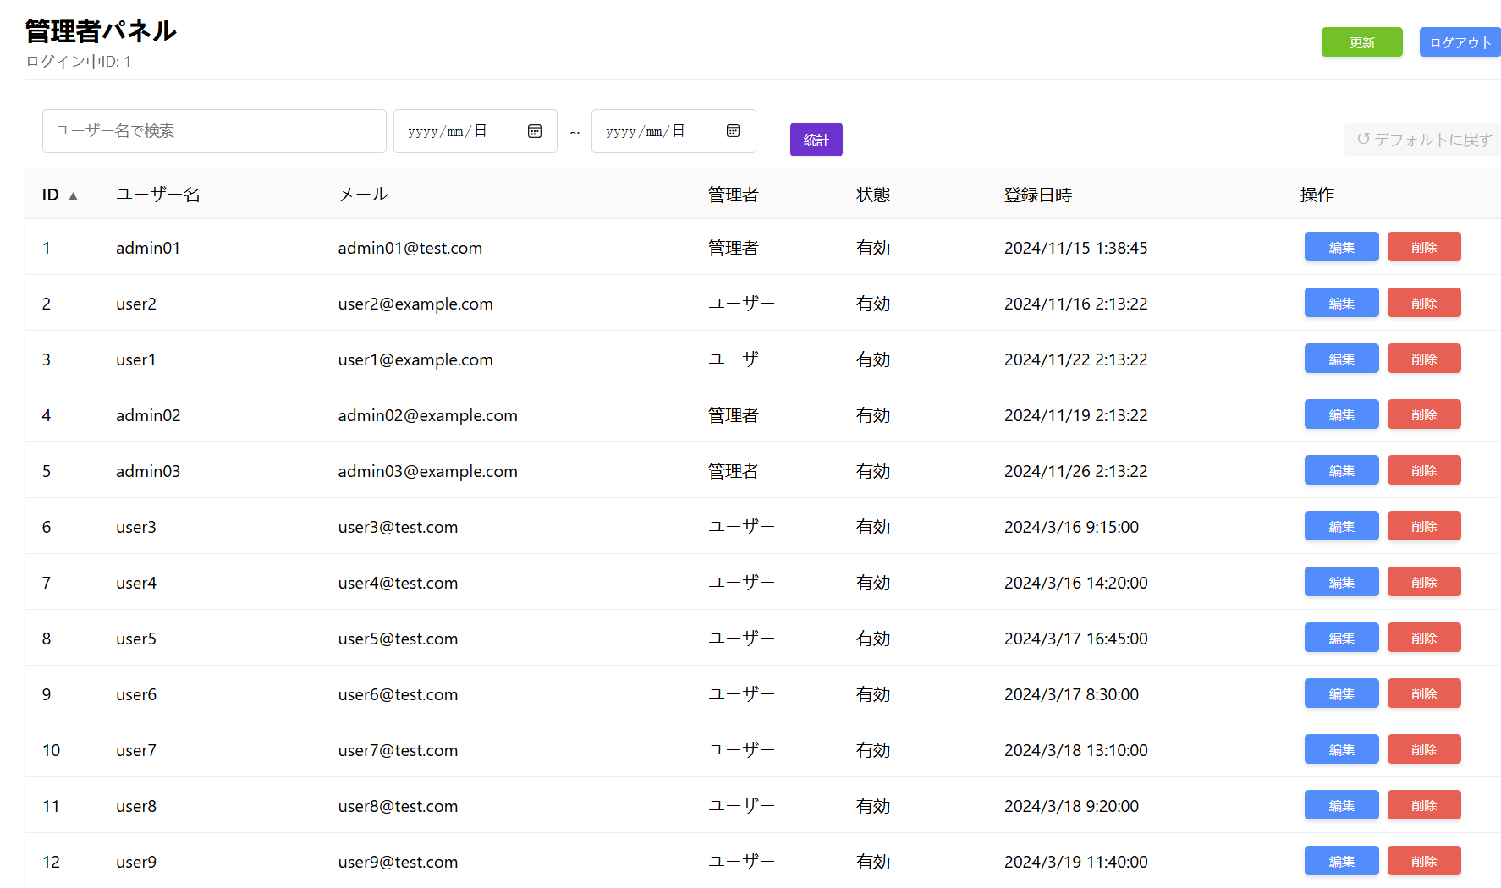This screenshot has height=888, width=1501.
Task: Edit the user2 row
Action: pyautogui.click(x=1341, y=303)
